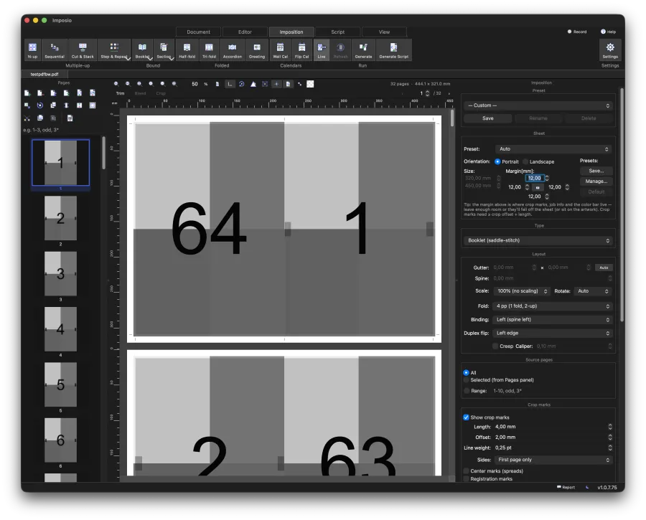Click the Generate Script tool

click(393, 50)
